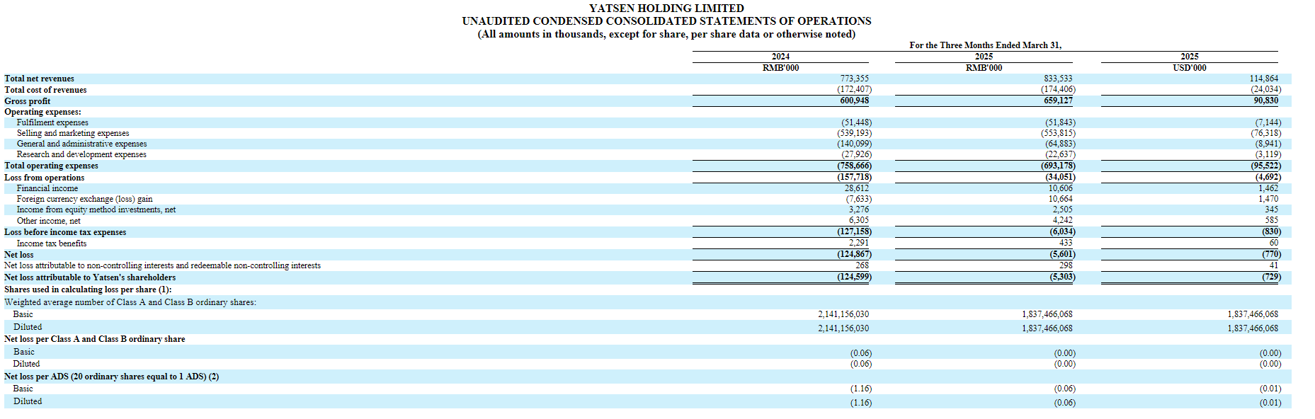The height and width of the screenshot is (419, 1315).
Task: Click the 659,127 gross profit value
Action: click(1058, 101)
